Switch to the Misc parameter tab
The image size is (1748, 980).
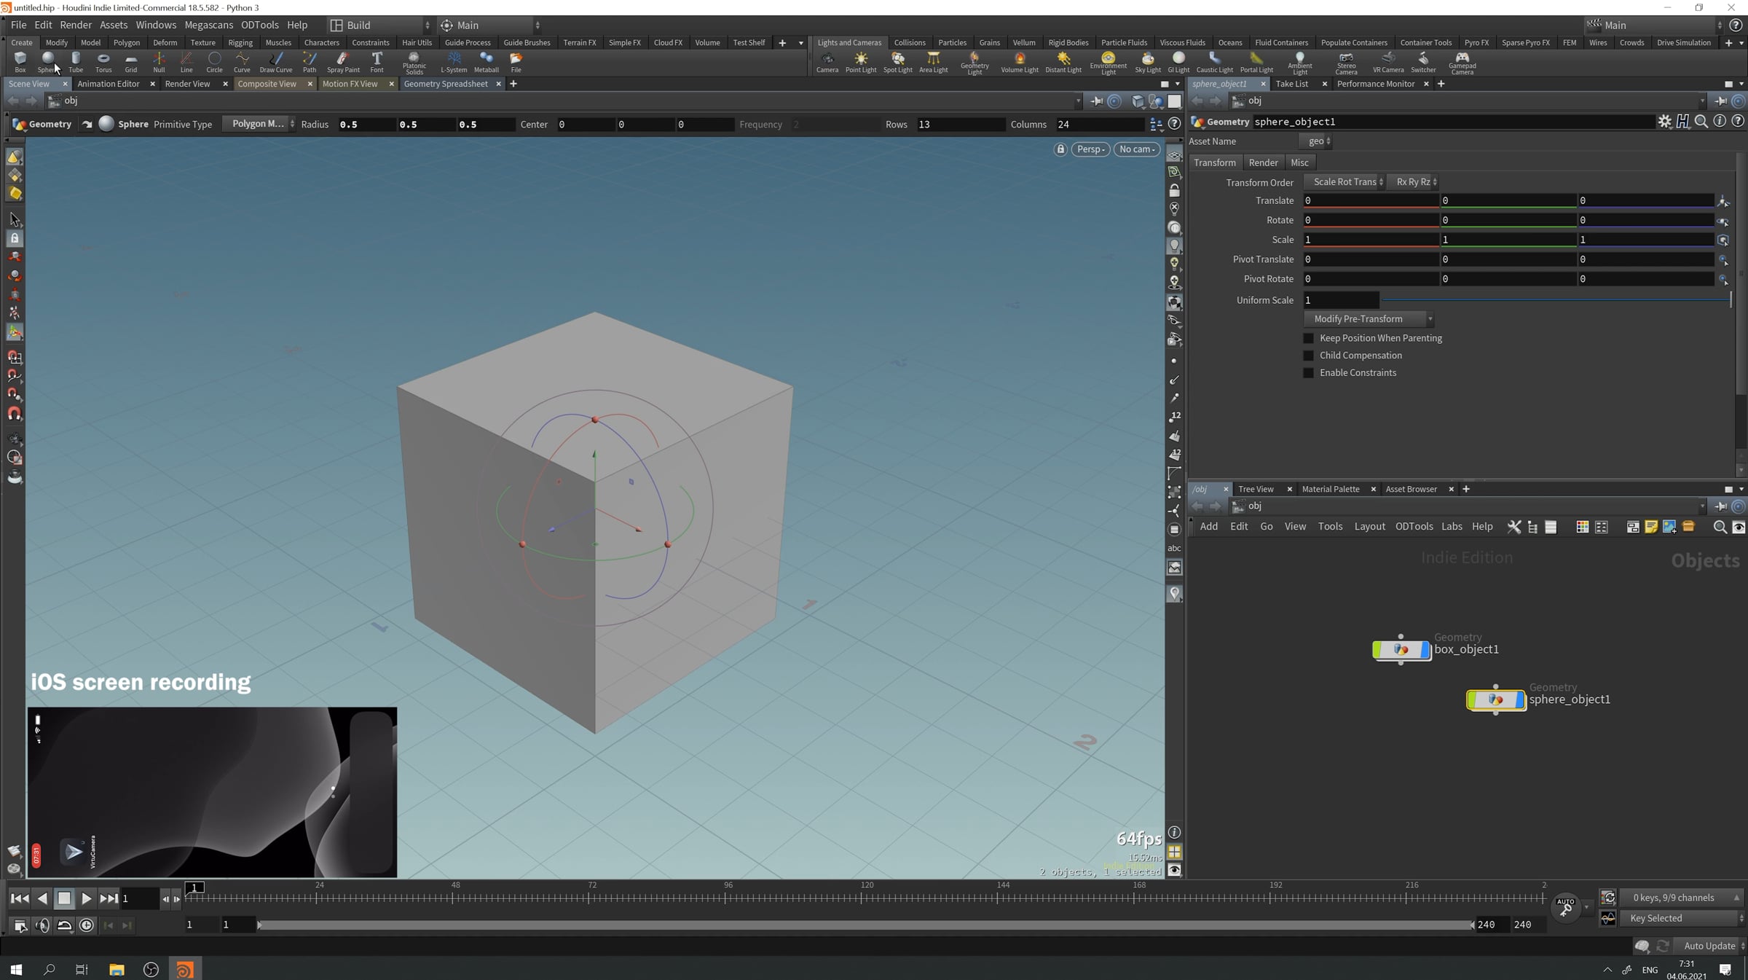click(1299, 162)
